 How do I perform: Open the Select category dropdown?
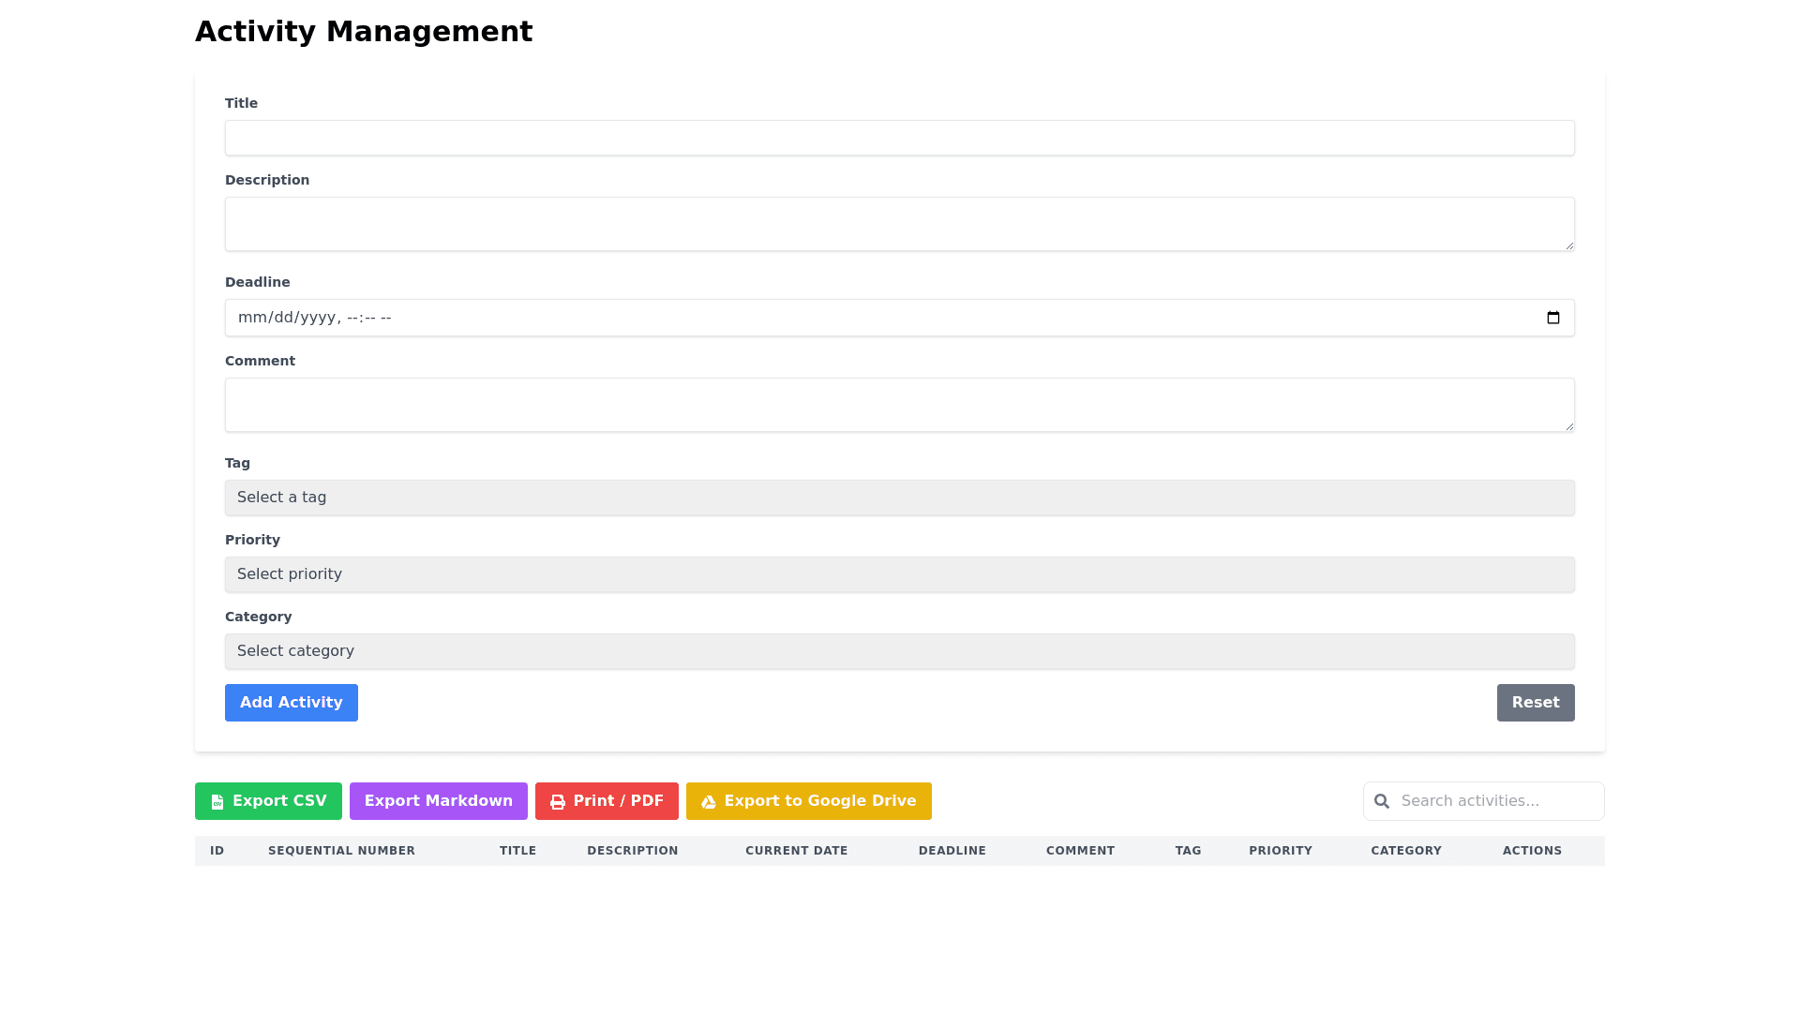coord(899,651)
